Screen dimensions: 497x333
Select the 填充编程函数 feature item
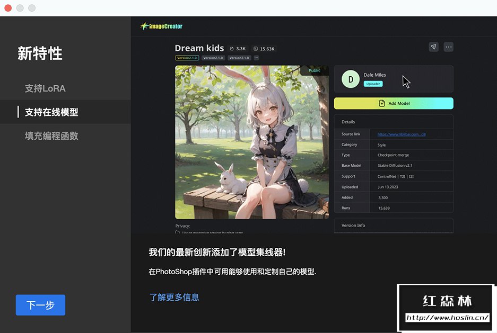pyautogui.click(x=51, y=136)
